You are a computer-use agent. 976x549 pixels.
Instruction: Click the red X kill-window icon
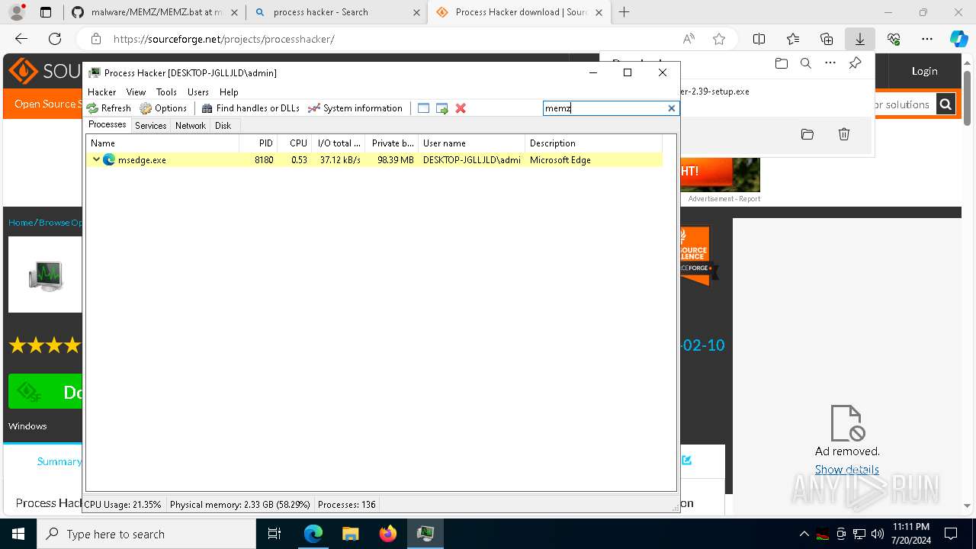[x=461, y=108]
